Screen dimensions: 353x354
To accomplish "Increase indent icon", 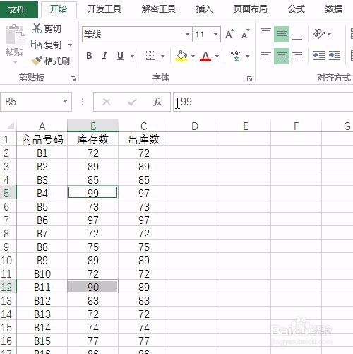I will (335, 56).
